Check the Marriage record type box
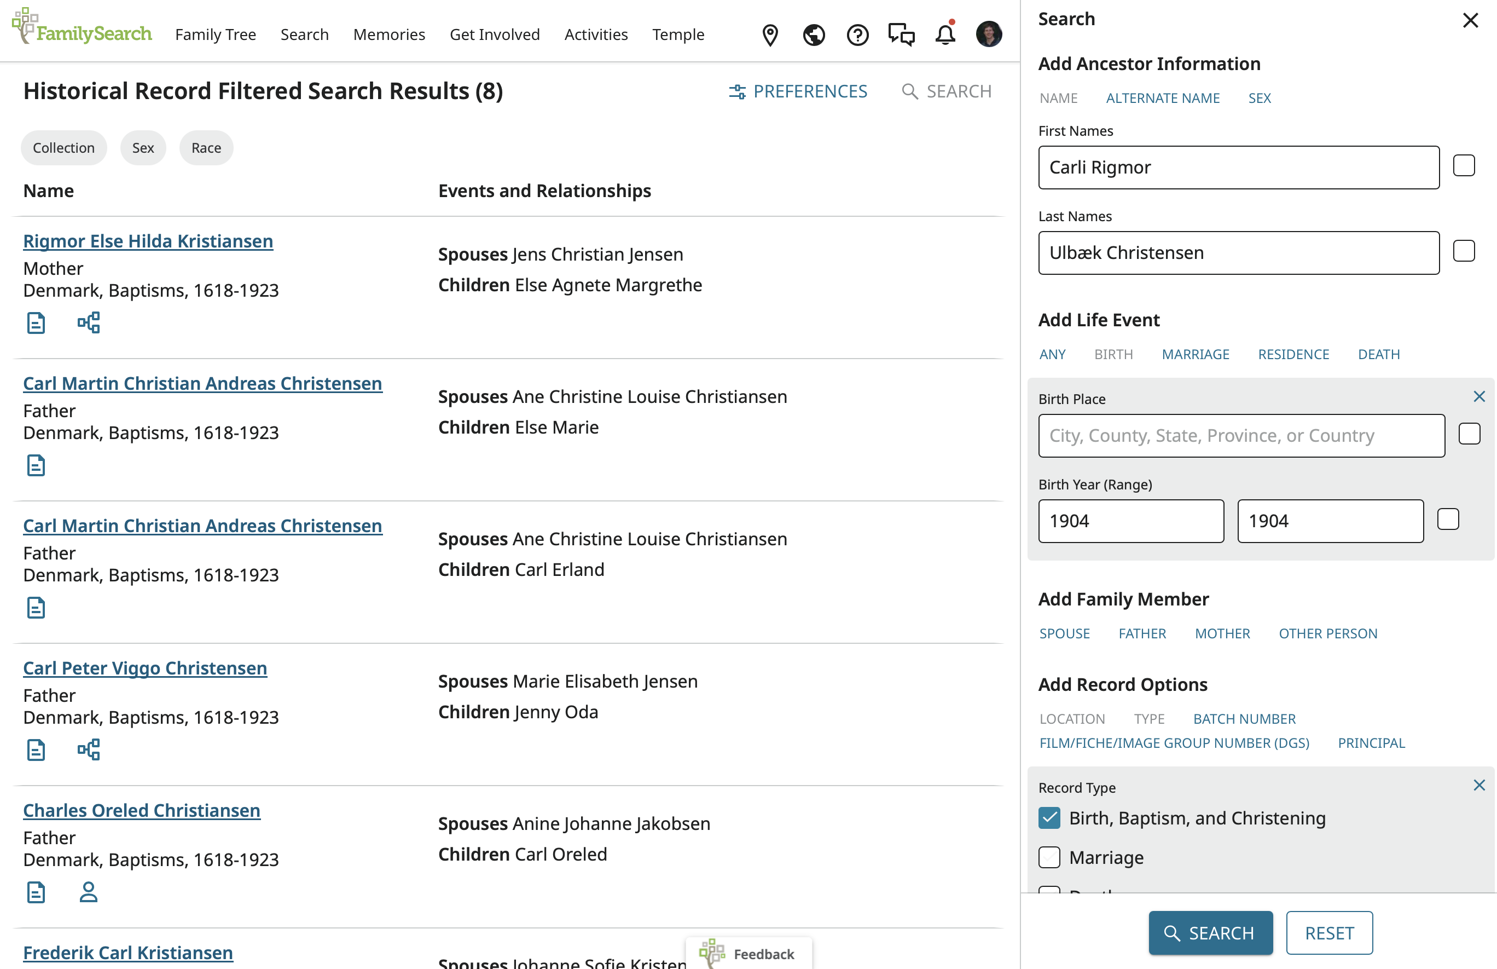The width and height of the screenshot is (1497, 969). pos(1049,857)
